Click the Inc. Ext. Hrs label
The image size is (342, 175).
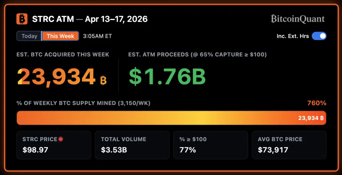click(x=293, y=36)
